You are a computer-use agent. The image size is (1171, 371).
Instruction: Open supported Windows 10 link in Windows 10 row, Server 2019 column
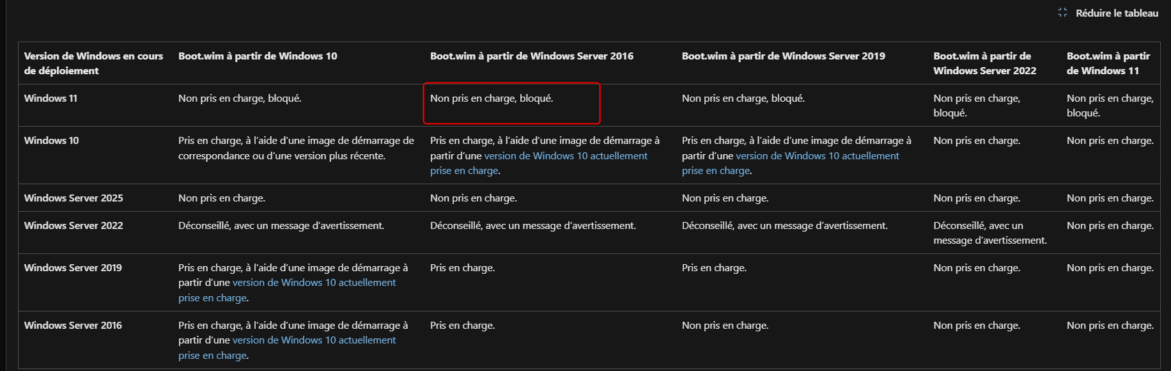point(791,163)
